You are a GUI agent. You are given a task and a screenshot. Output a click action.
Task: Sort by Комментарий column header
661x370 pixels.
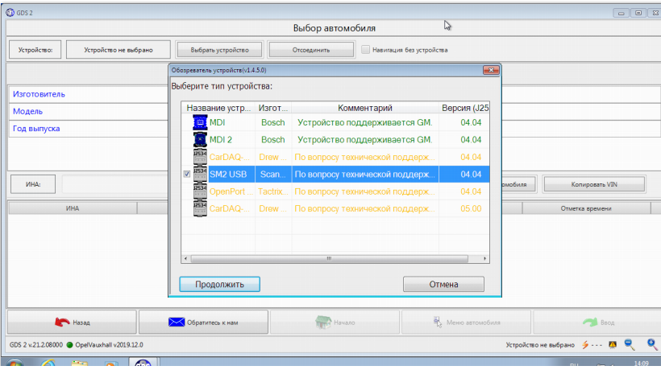click(x=365, y=108)
